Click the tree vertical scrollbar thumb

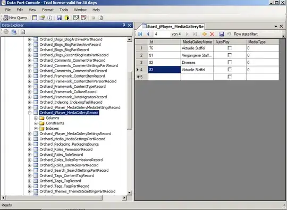pyautogui.click(x=130, y=100)
